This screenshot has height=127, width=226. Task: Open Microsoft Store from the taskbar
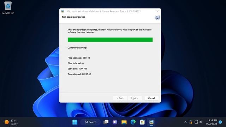pos(142,122)
